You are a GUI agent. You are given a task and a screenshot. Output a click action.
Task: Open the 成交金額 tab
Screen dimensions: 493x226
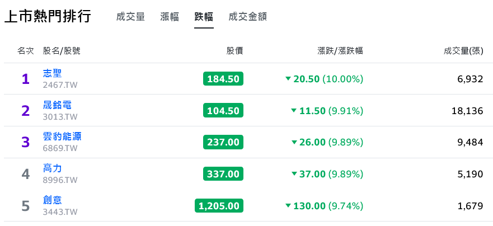(x=248, y=17)
